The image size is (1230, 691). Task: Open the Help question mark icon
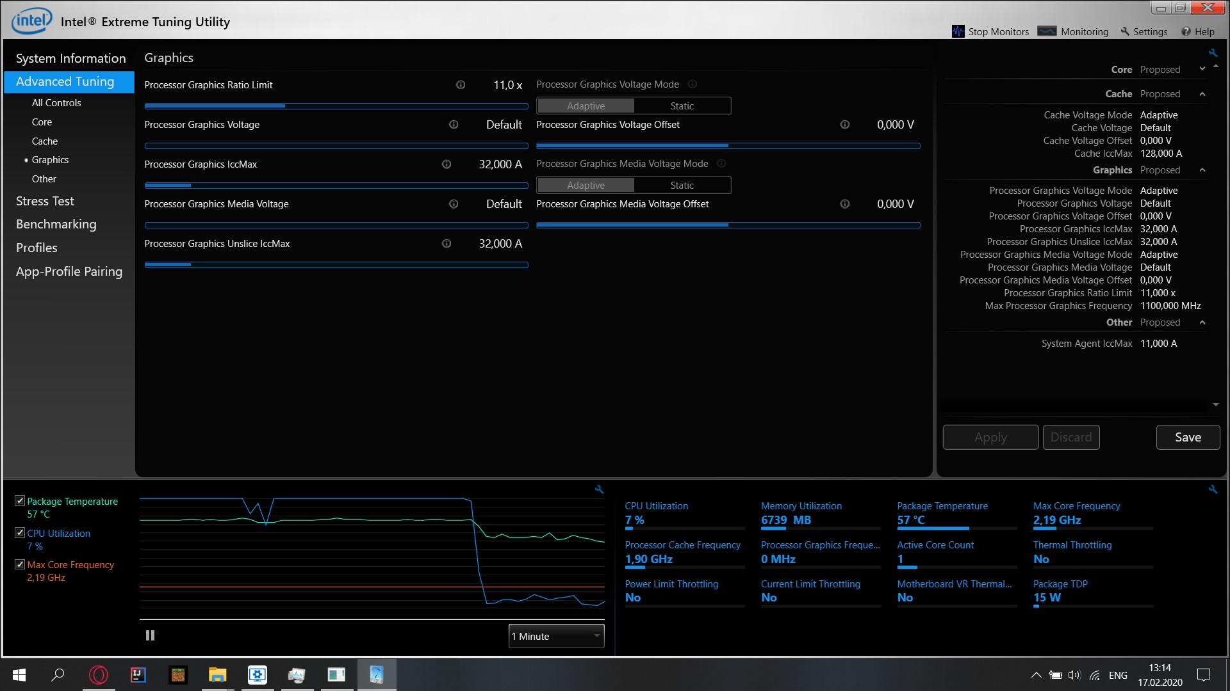(x=1186, y=31)
